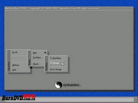Choose Quit from the main menu

pos(14,70)
